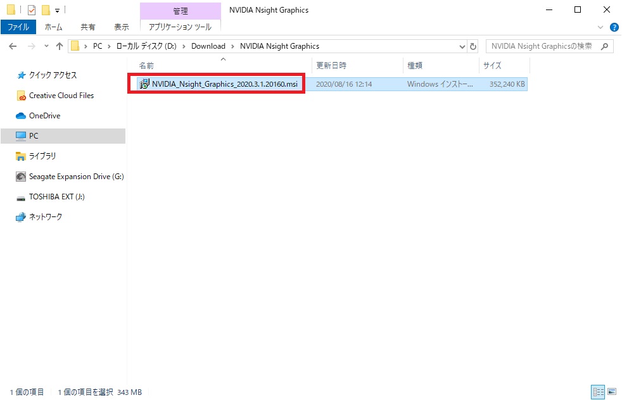This screenshot has width=622, height=400.
Task: Open Creative Cloud Files in sidebar
Action: click(x=61, y=96)
